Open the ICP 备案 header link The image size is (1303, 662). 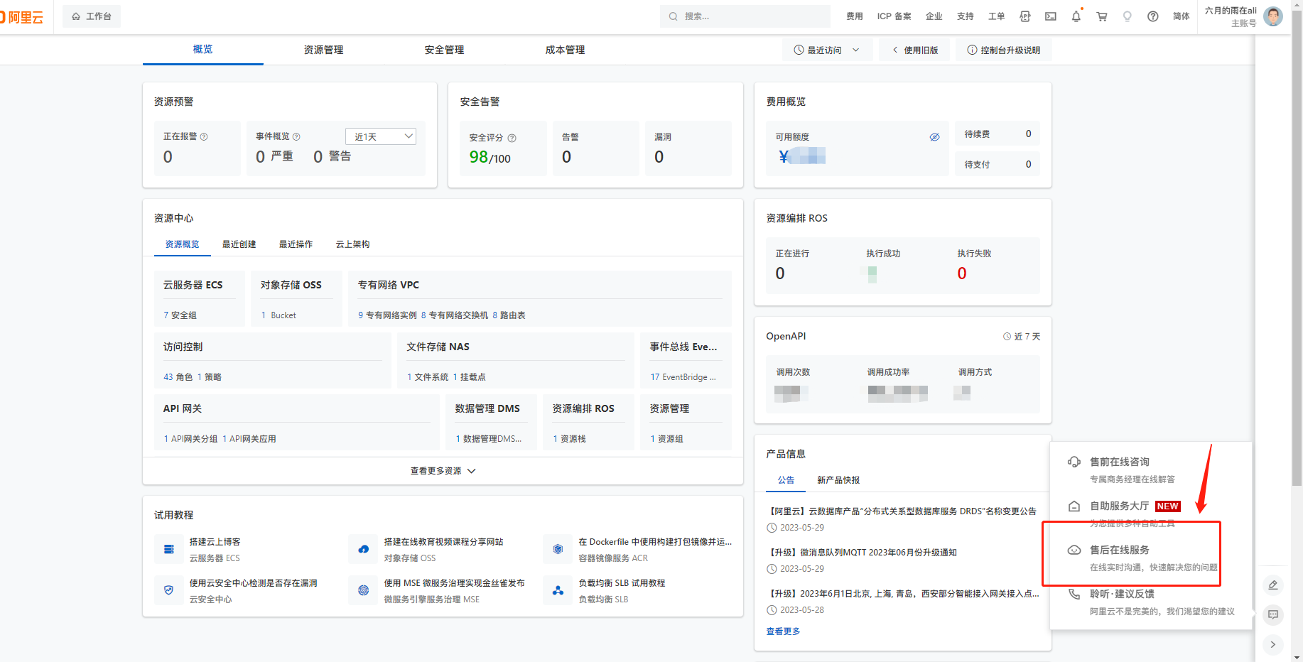(894, 16)
